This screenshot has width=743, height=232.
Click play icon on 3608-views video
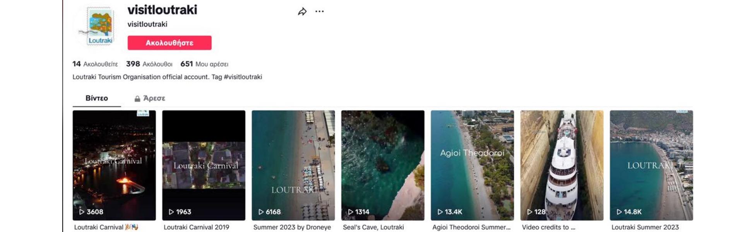tap(82, 212)
